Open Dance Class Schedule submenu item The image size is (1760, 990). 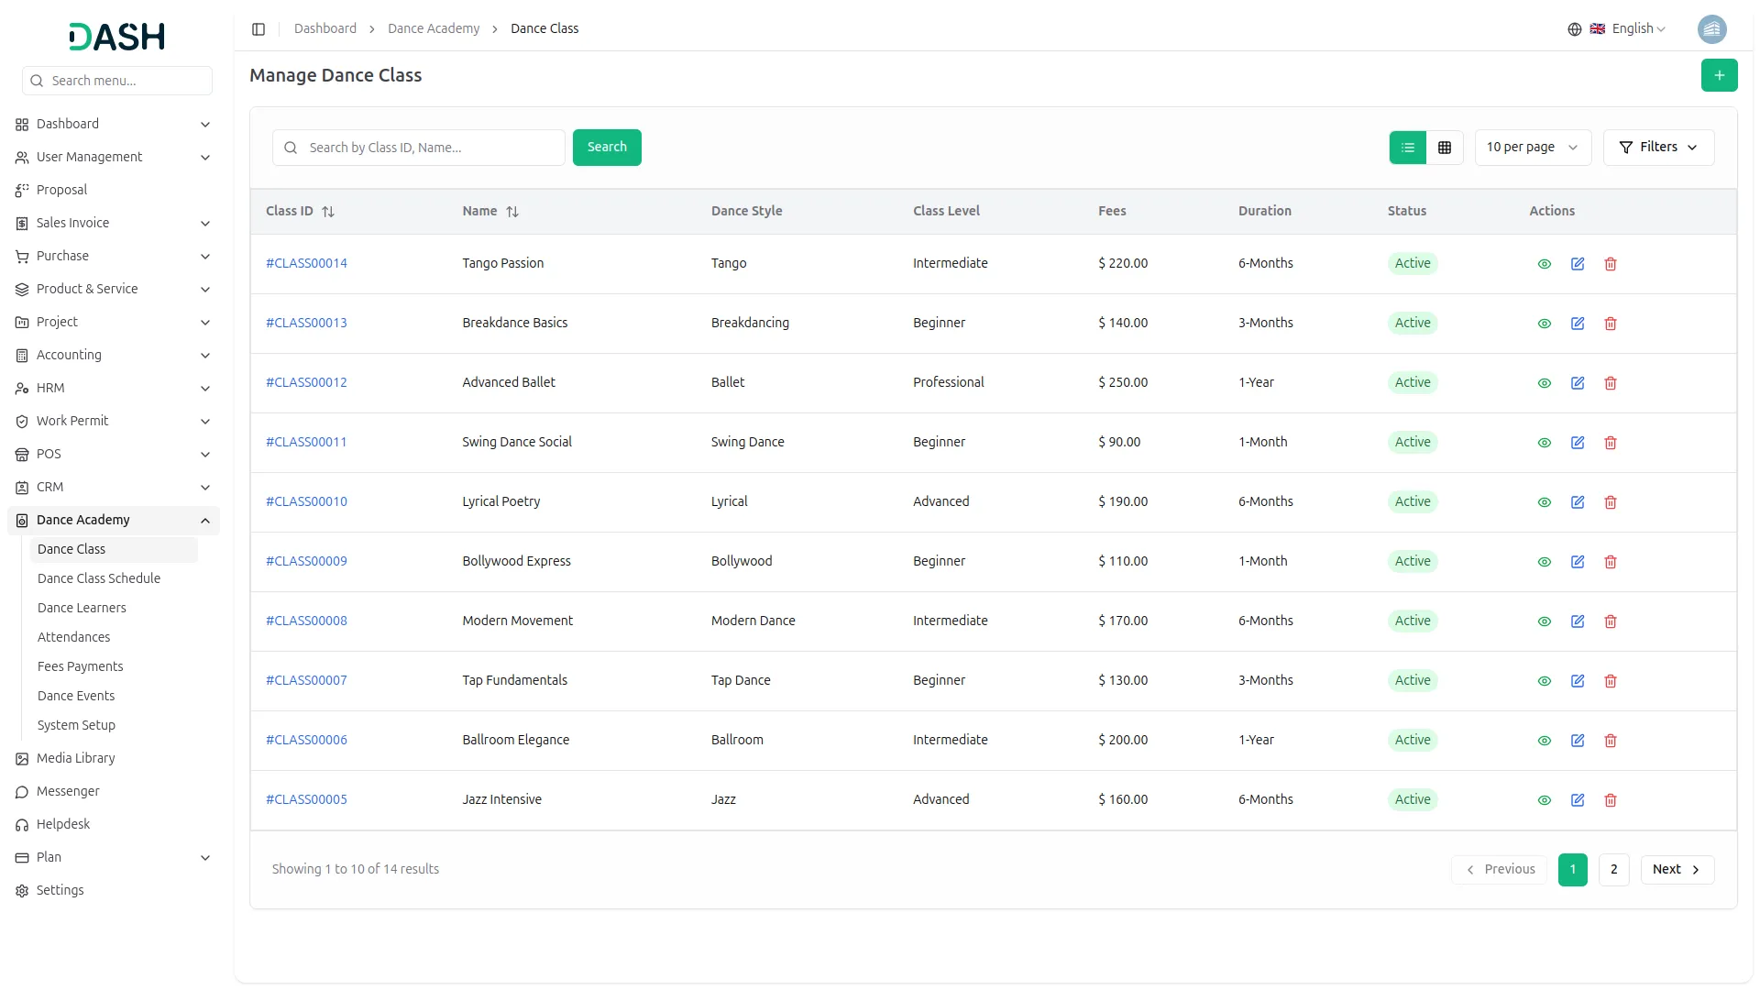(x=99, y=578)
